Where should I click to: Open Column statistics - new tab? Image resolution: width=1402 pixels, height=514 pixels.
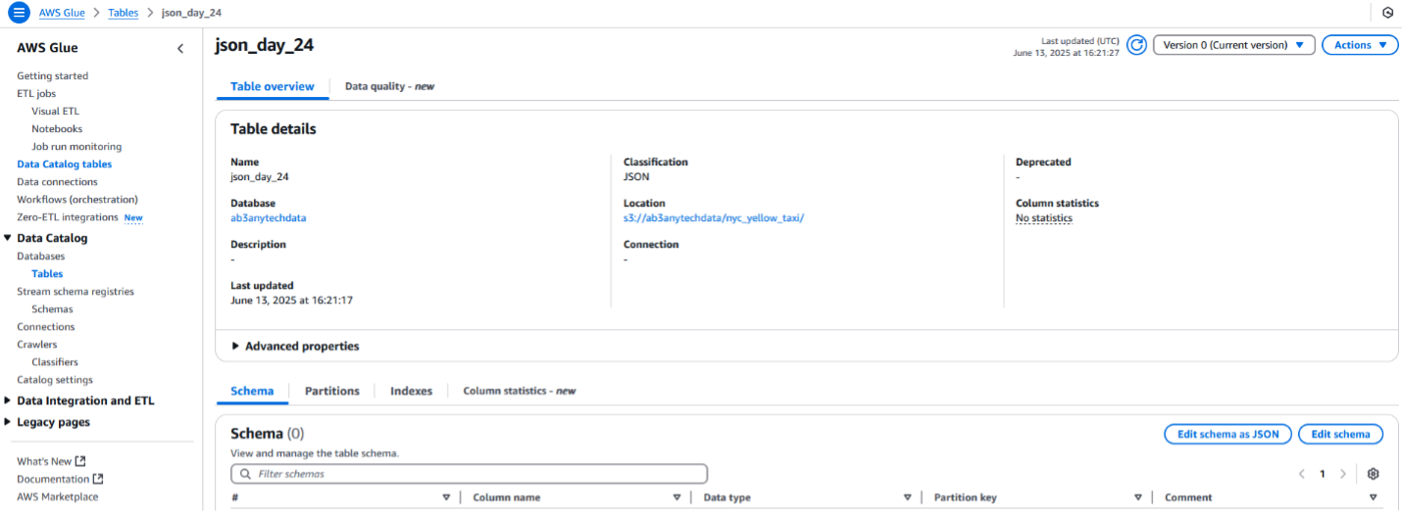pos(519,391)
